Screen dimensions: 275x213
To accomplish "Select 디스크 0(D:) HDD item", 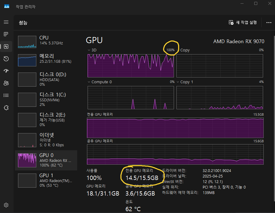I will pos(46,80).
